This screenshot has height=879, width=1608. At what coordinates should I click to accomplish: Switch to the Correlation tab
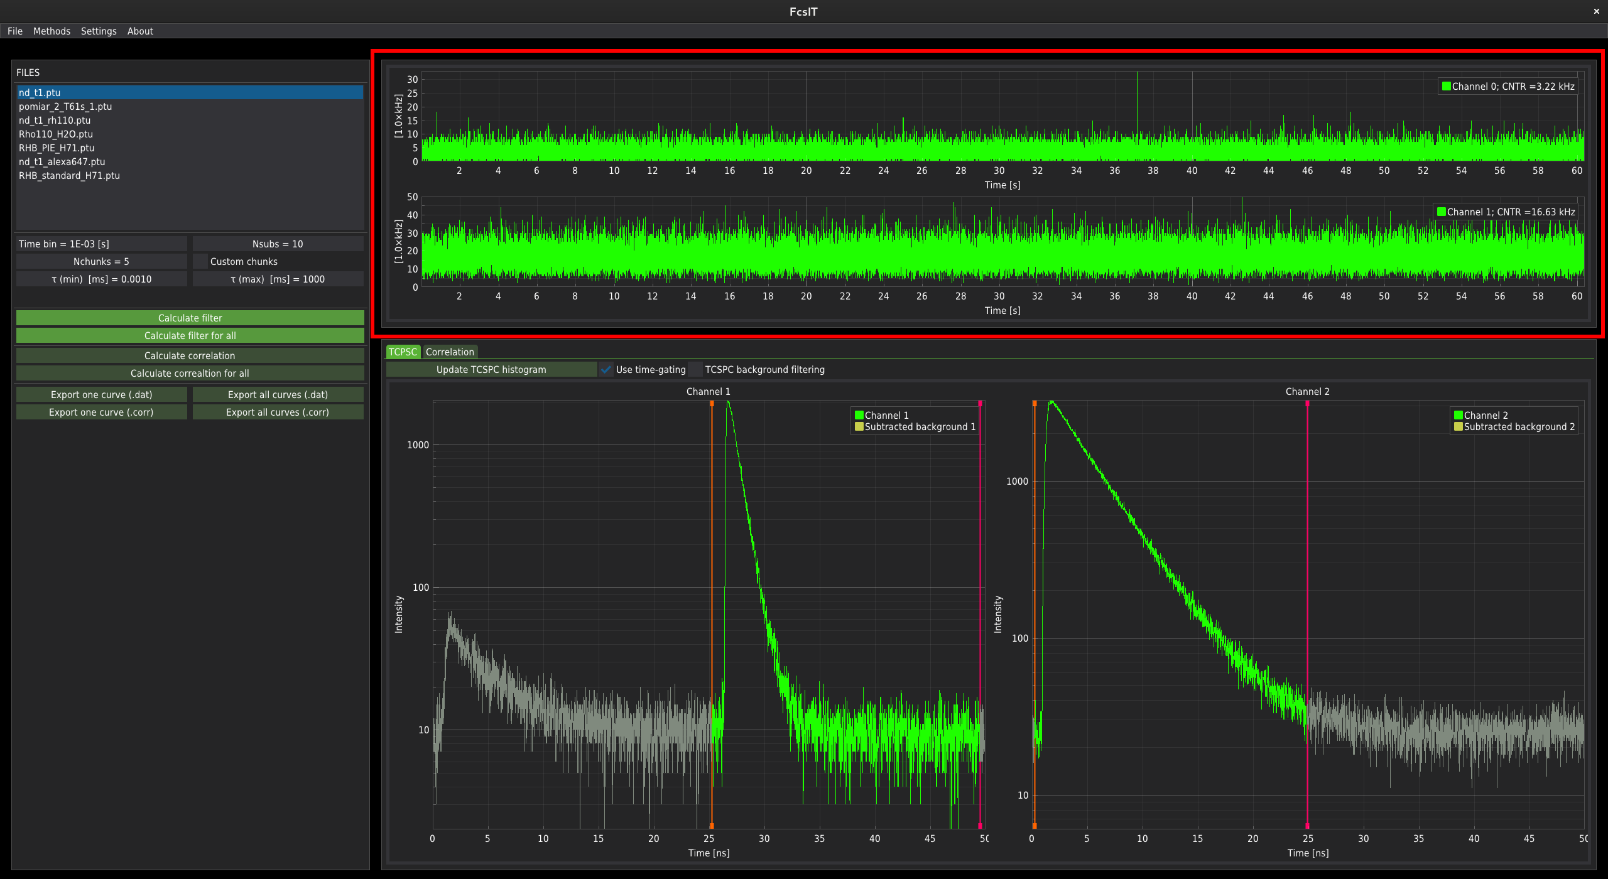tap(450, 352)
